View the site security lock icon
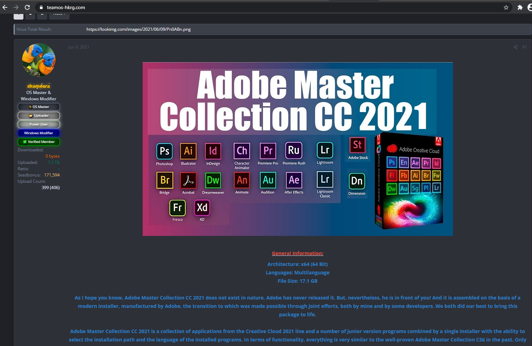 (x=41, y=7)
